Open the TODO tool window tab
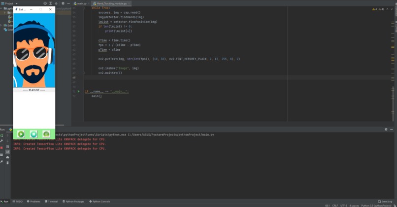Viewport: 397px width, 207px height. [17, 202]
